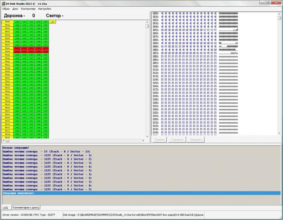Select the first red sector on track T008
Image resolution: width=283 pixels, height=220 pixels.
[17, 48]
